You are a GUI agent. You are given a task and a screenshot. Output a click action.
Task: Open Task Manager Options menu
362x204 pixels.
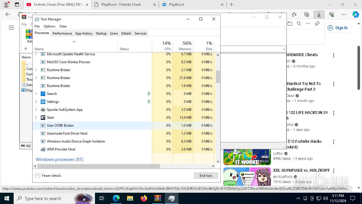coord(49,26)
